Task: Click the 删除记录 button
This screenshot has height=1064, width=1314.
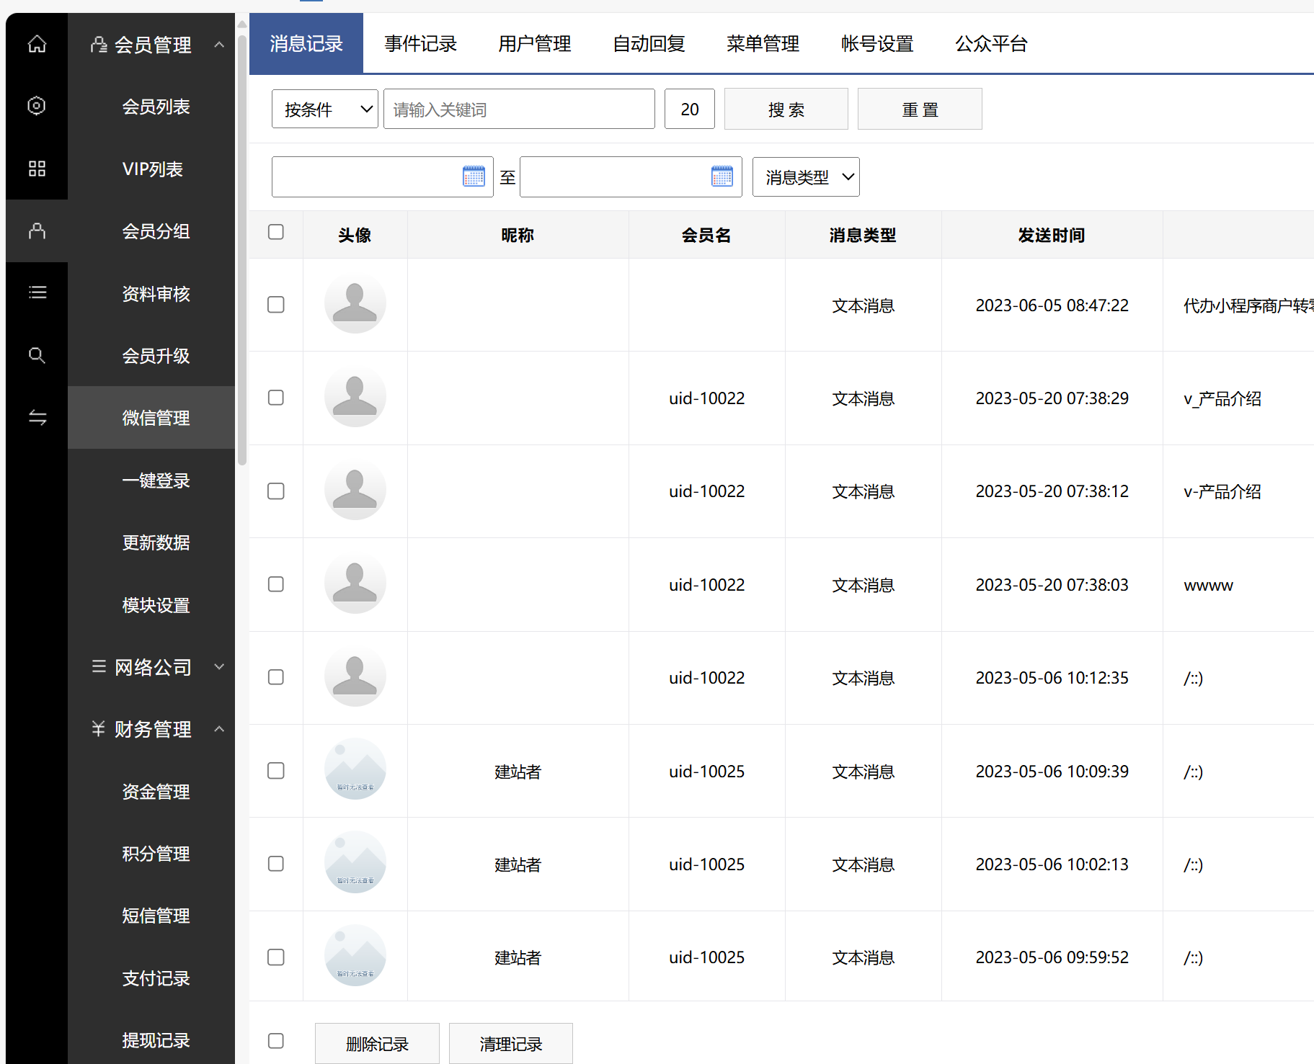Action: coord(377,1043)
